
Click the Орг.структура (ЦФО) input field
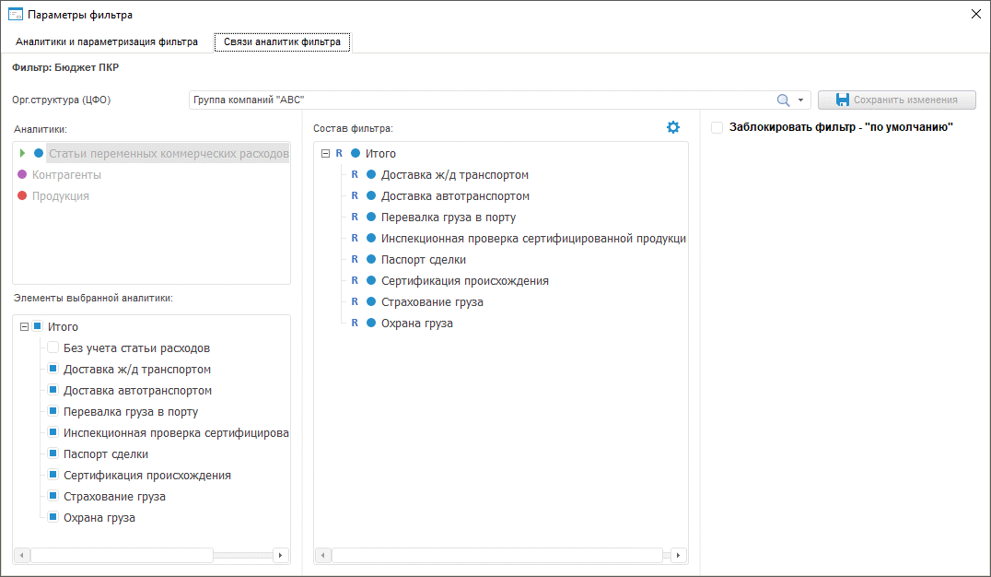coord(479,100)
